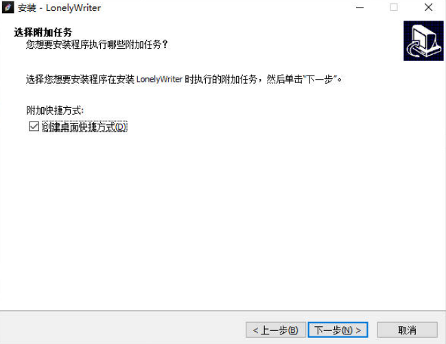Click the 安装 - LonelyWriter window title text

pyautogui.click(x=59, y=8)
